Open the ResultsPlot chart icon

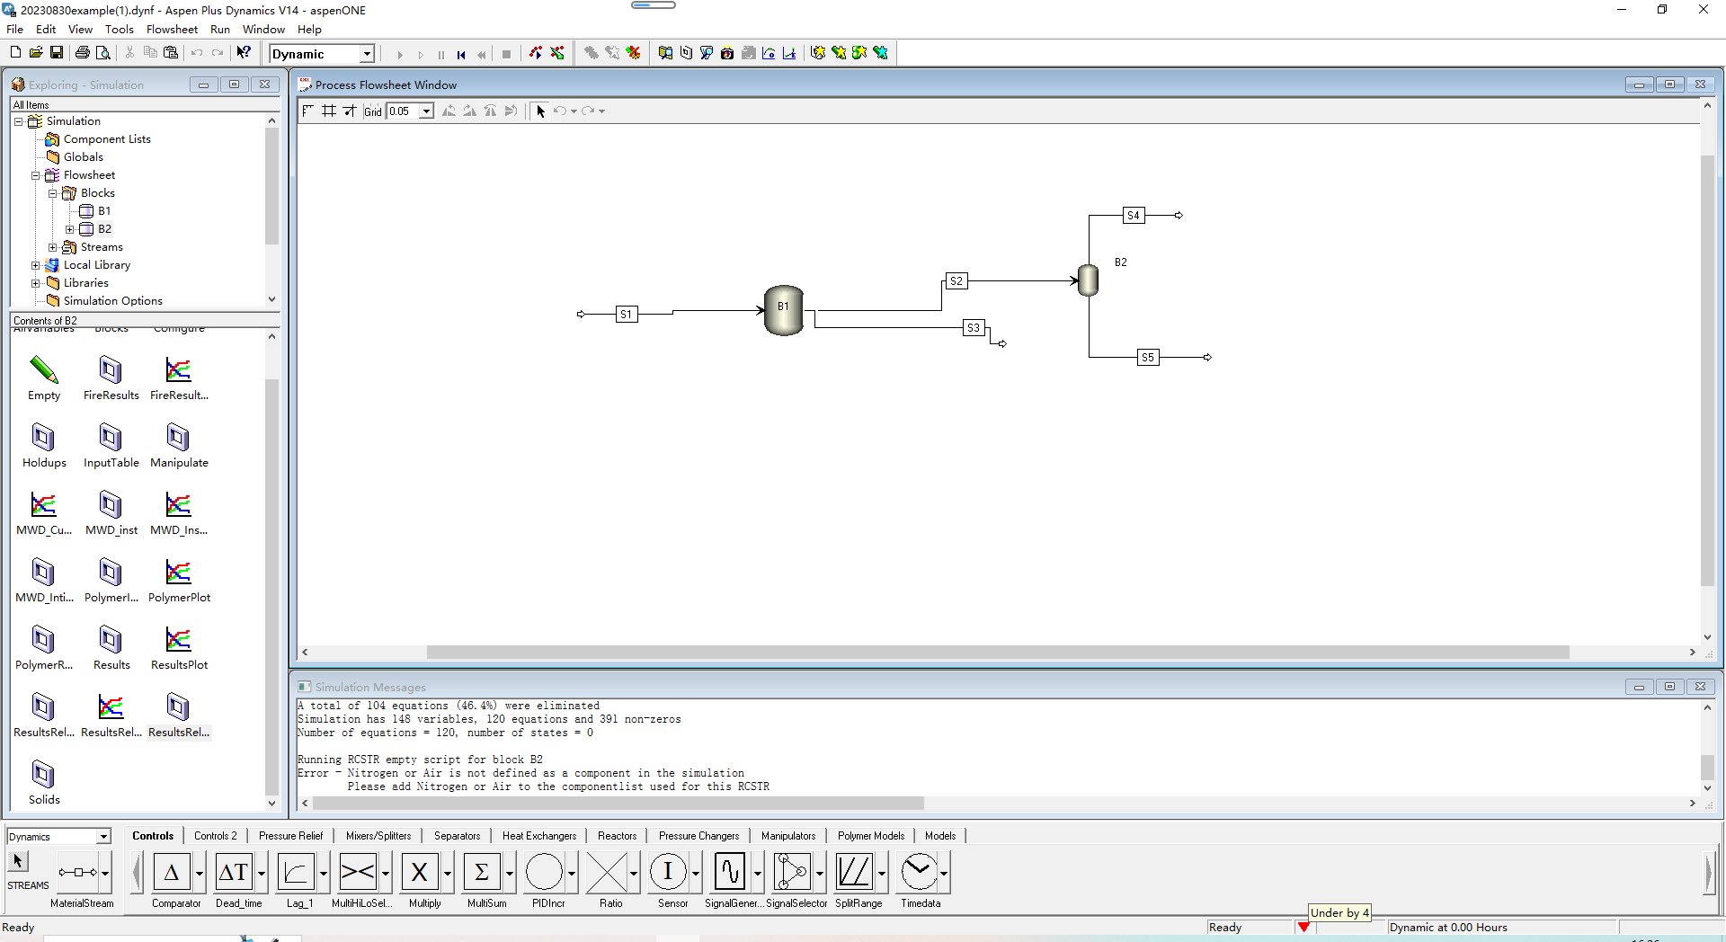point(179,648)
